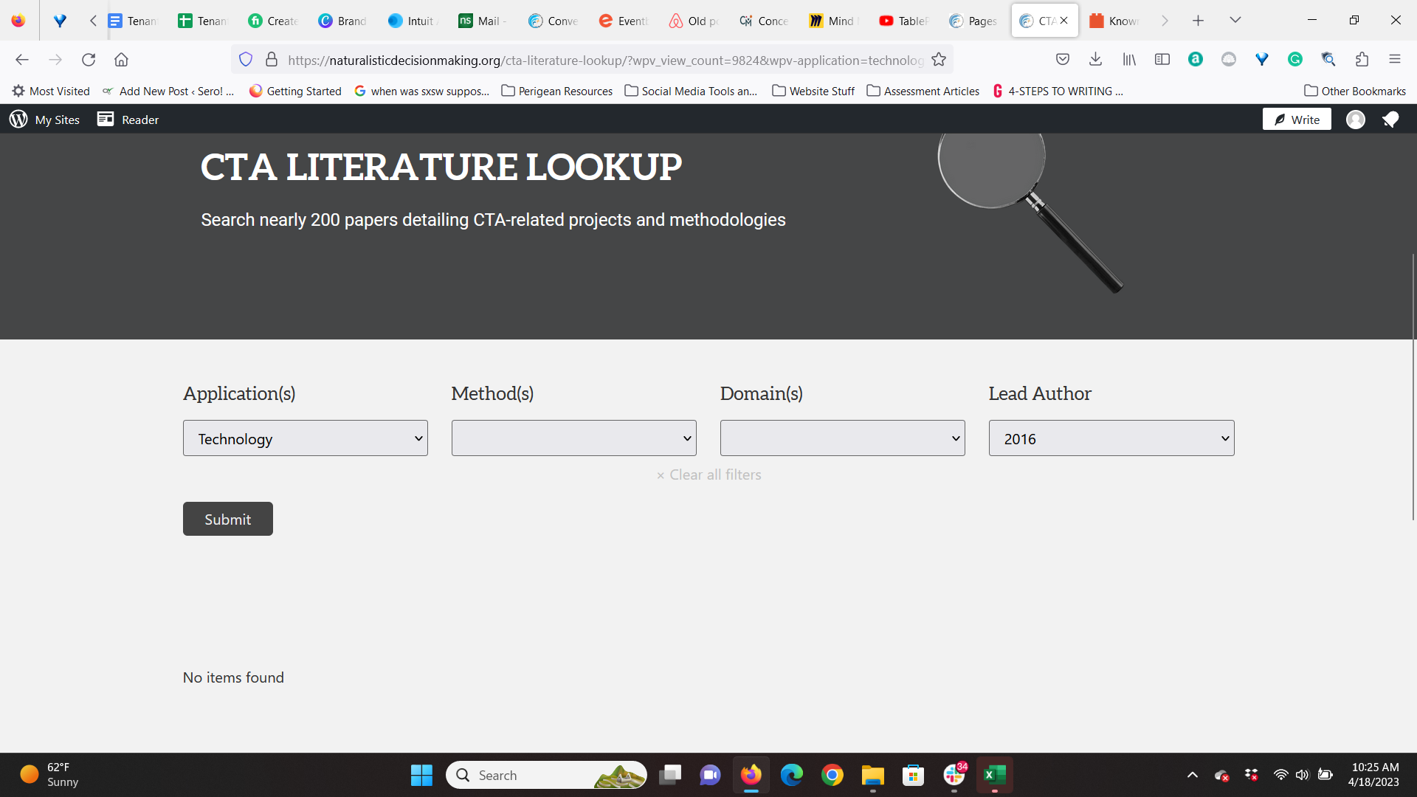Open the WordPress user profile avatar
The width and height of the screenshot is (1417, 797).
[x=1356, y=120]
